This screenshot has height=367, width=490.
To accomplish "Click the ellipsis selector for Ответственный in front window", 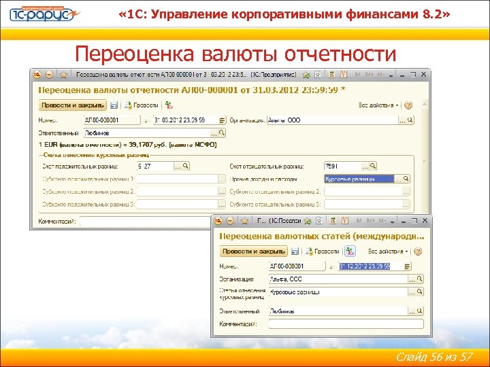I will (x=412, y=311).
